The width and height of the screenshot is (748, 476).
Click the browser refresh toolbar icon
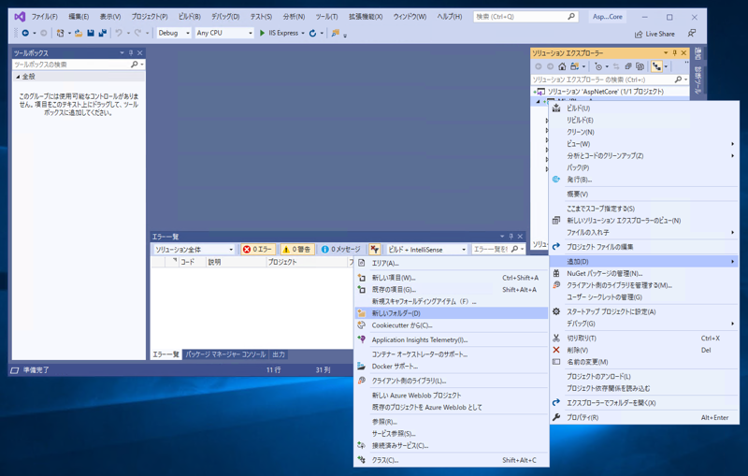(312, 33)
